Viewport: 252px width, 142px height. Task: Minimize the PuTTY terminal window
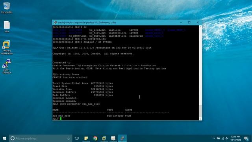point(181,22)
